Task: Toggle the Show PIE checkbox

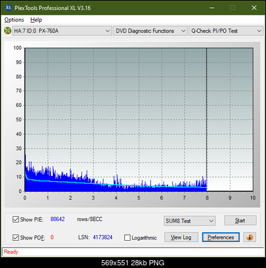Action: (16, 220)
